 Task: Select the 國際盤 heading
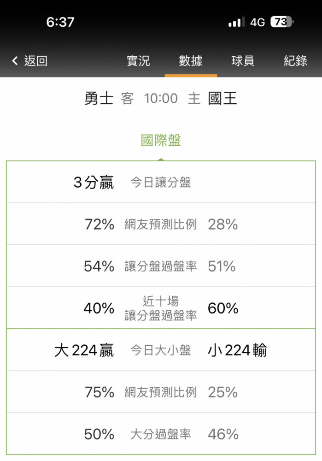[161, 140]
